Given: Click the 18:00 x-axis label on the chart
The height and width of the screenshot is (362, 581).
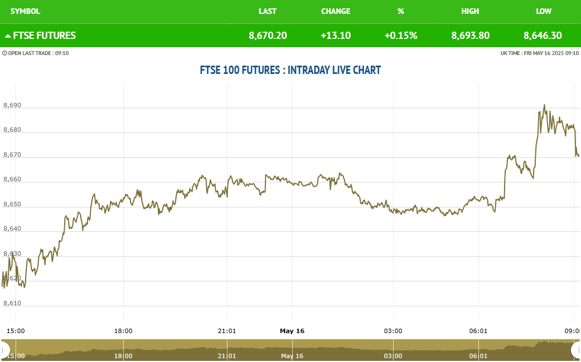Looking at the screenshot, I should click(x=123, y=331).
